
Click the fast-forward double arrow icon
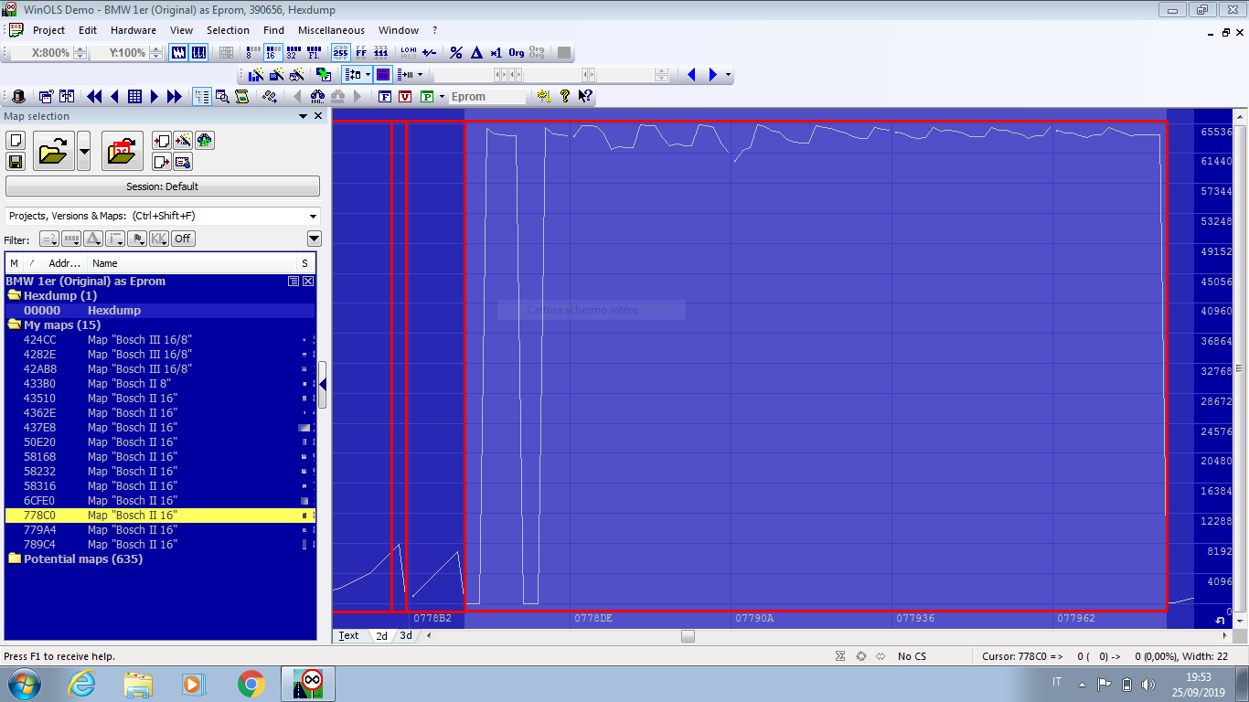(175, 97)
